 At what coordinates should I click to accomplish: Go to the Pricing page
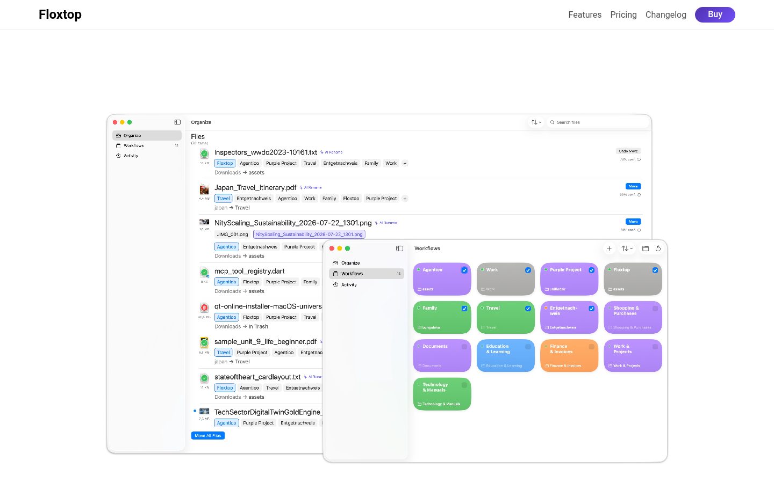click(623, 14)
